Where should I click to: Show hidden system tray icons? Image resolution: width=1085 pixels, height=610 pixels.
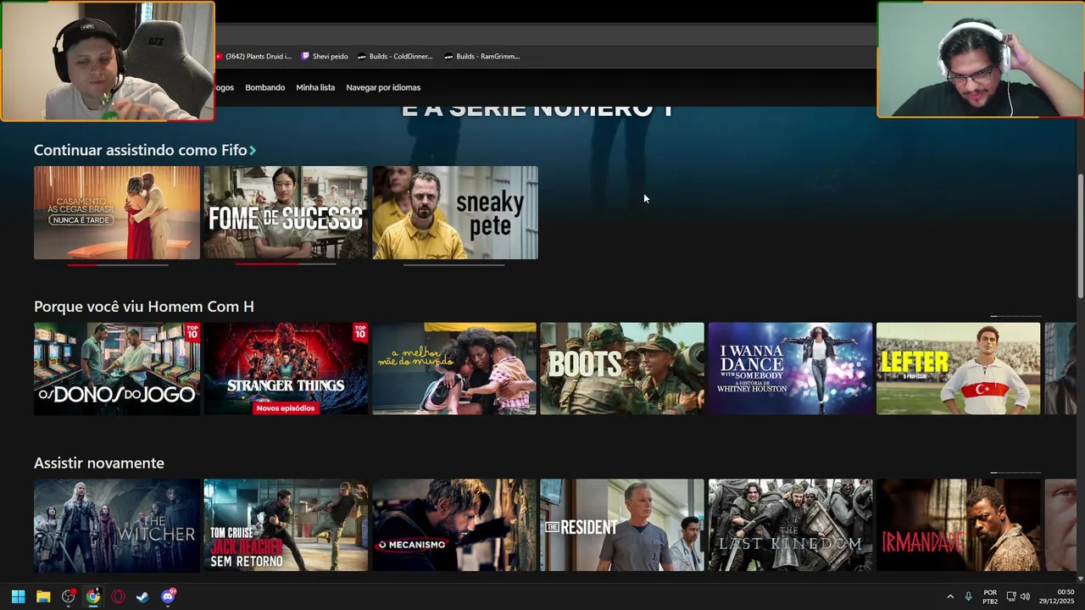tap(950, 596)
